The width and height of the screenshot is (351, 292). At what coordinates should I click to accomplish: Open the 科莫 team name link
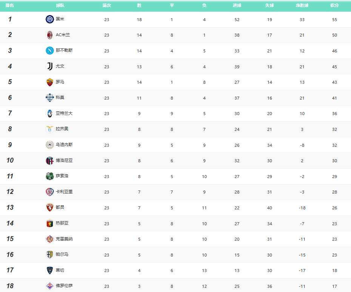point(60,98)
